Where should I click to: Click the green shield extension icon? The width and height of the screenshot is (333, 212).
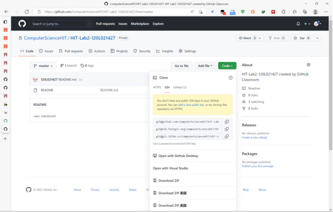(x=243, y=12)
